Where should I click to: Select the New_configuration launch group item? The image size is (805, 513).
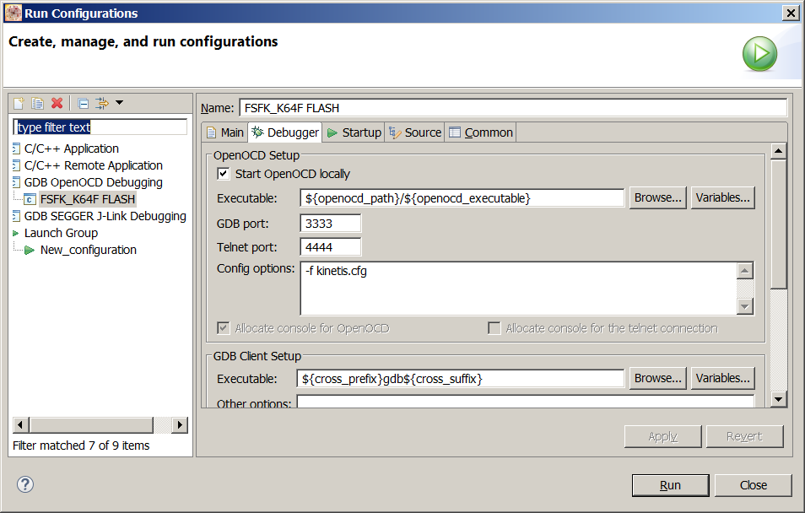point(88,250)
